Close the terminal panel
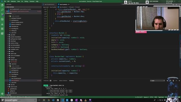 [x=179, y=80]
